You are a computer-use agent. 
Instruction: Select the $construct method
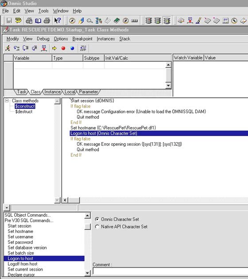pos(25,106)
